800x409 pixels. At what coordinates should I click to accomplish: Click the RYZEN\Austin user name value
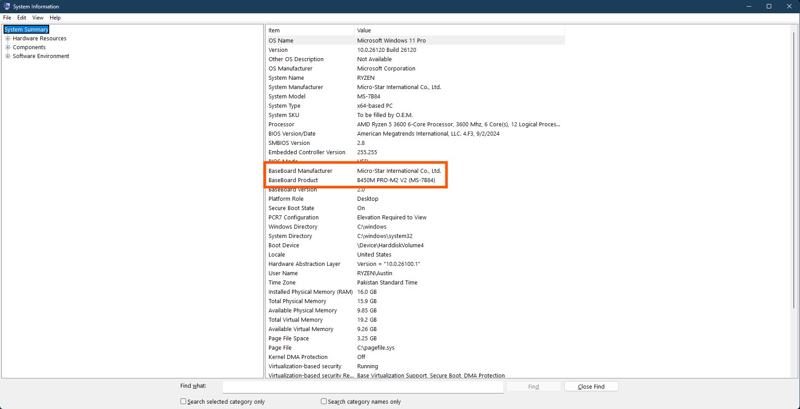coord(375,273)
